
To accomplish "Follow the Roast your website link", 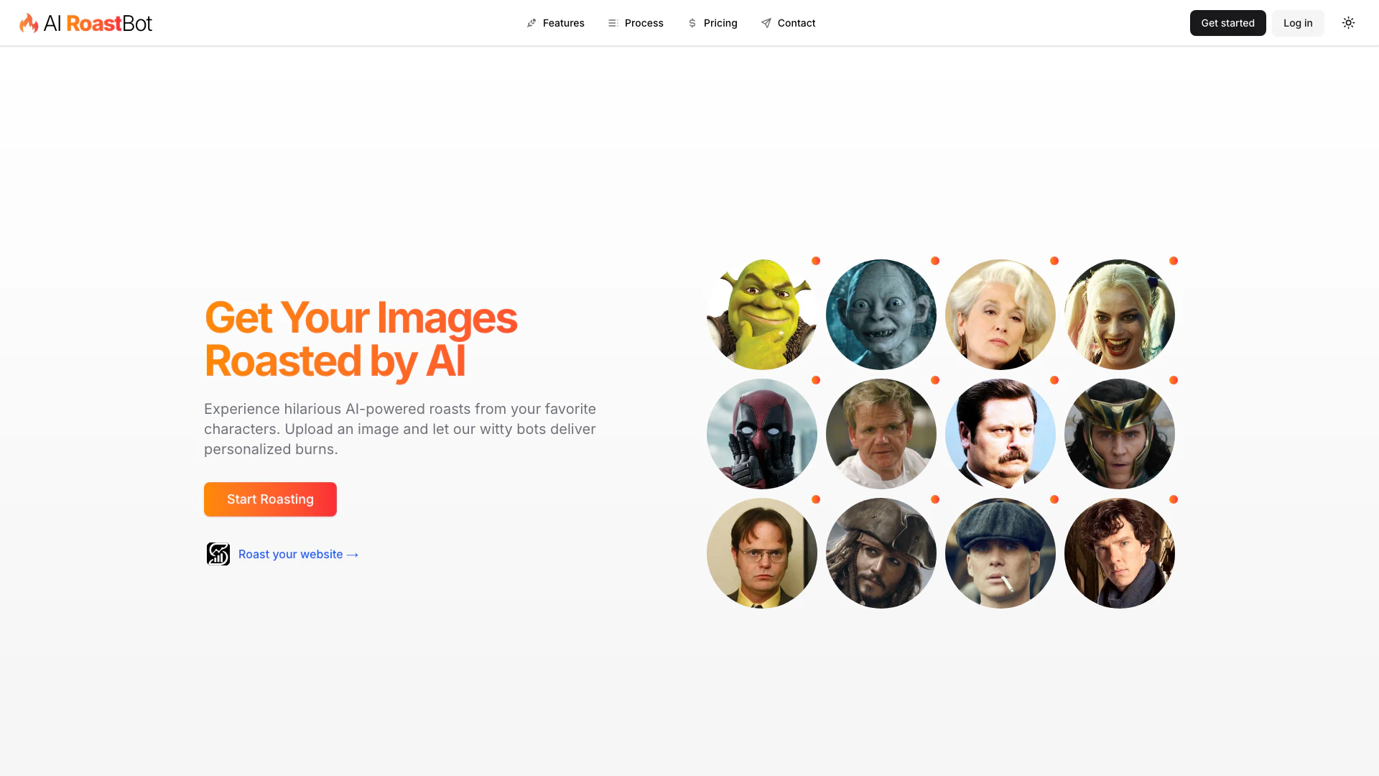I will click(298, 554).
